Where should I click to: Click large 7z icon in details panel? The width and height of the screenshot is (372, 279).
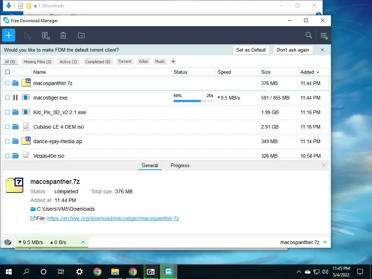pos(15,185)
